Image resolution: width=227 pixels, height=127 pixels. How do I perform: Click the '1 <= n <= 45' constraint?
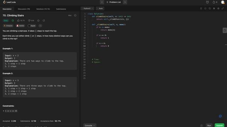[x=11, y=111]
